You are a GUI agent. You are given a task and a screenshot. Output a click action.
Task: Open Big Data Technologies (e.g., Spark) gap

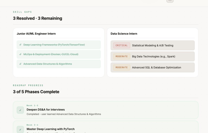coord(153,56)
